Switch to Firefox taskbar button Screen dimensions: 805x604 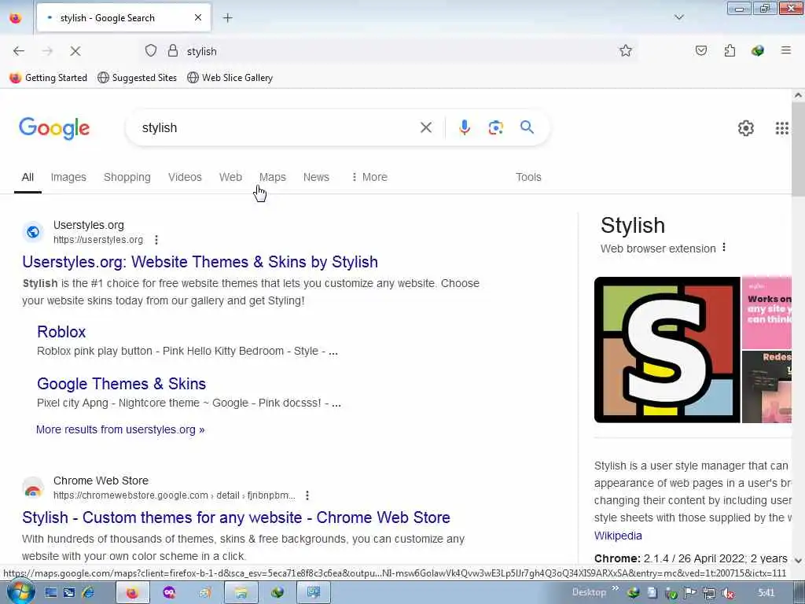point(132,593)
